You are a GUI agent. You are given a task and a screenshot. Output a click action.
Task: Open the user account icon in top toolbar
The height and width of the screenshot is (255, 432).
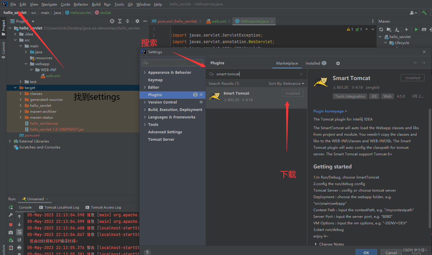pos(413,13)
